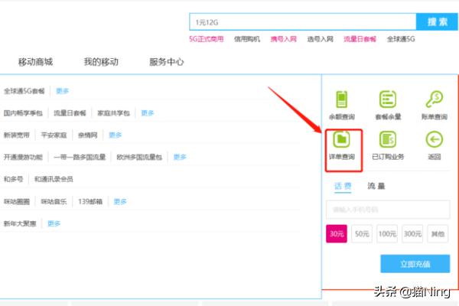The image size is (459, 306).
Task: Open the 全球通5G link under search
Action: point(401,39)
